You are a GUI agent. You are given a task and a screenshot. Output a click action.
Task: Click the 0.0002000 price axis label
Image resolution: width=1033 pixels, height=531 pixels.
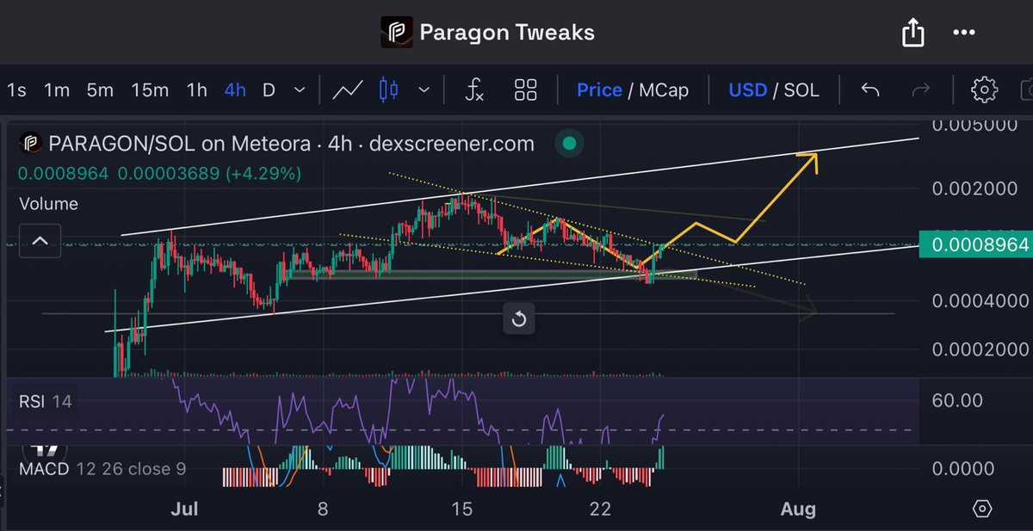(x=980, y=349)
